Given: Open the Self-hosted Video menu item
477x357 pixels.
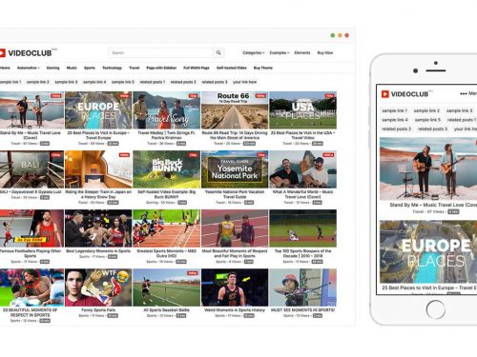Looking at the screenshot, I should (x=232, y=68).
